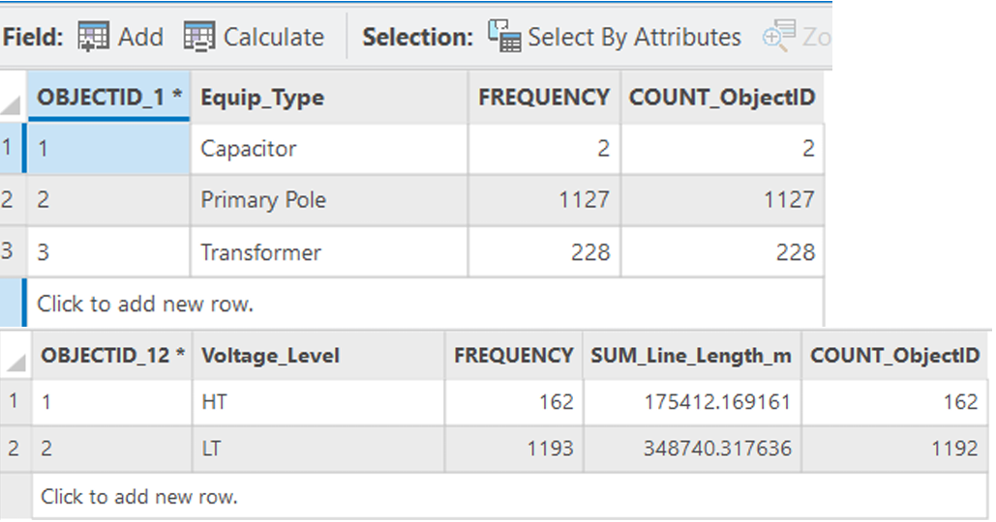Click the FREQUENCY value 1193 cell
This screenshot has width=996, height=522.
514,449
